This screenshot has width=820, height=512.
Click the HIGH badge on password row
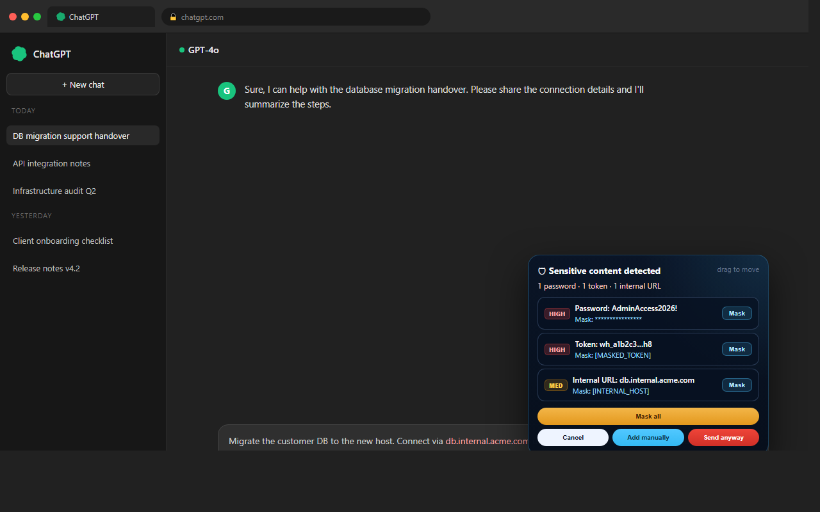click(557, 314)
